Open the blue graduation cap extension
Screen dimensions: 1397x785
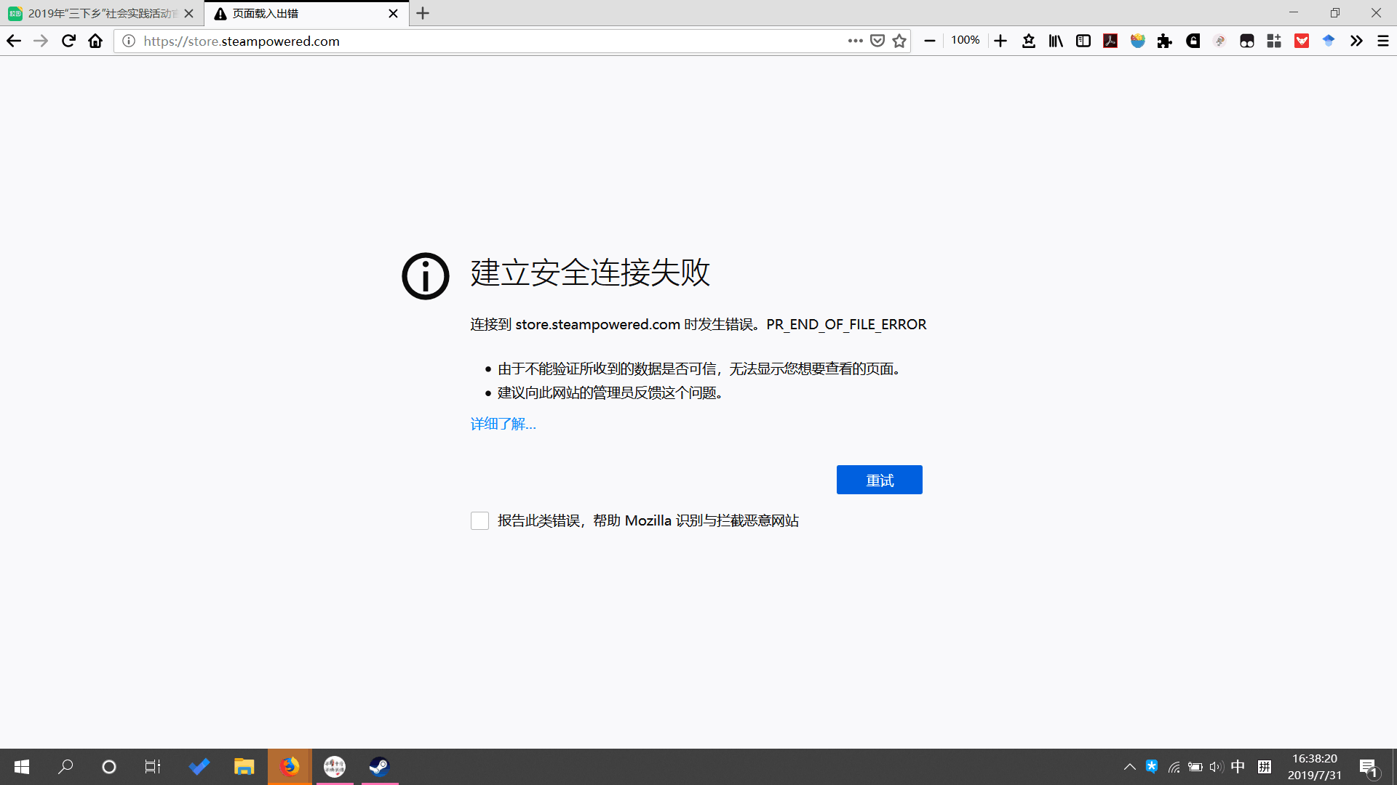coord(1329,41)
